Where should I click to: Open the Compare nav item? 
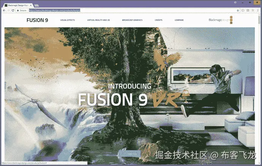coord(179,20)
